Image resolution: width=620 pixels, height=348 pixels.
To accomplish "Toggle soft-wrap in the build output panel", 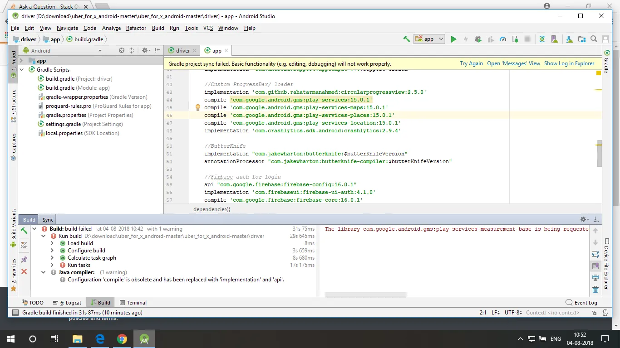I will pos(595,254).
